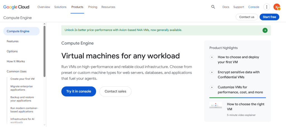Viewport: 286px width, 127px height.
Task: Click the Google Cloud logo
Action: (16, 7)
